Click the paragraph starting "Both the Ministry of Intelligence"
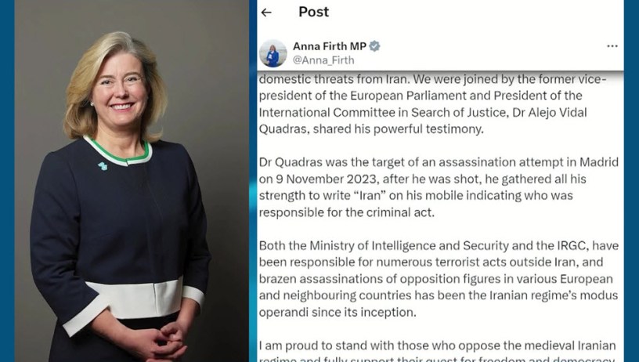The height and width of the screenshot is (362, 639). point(439,279)
